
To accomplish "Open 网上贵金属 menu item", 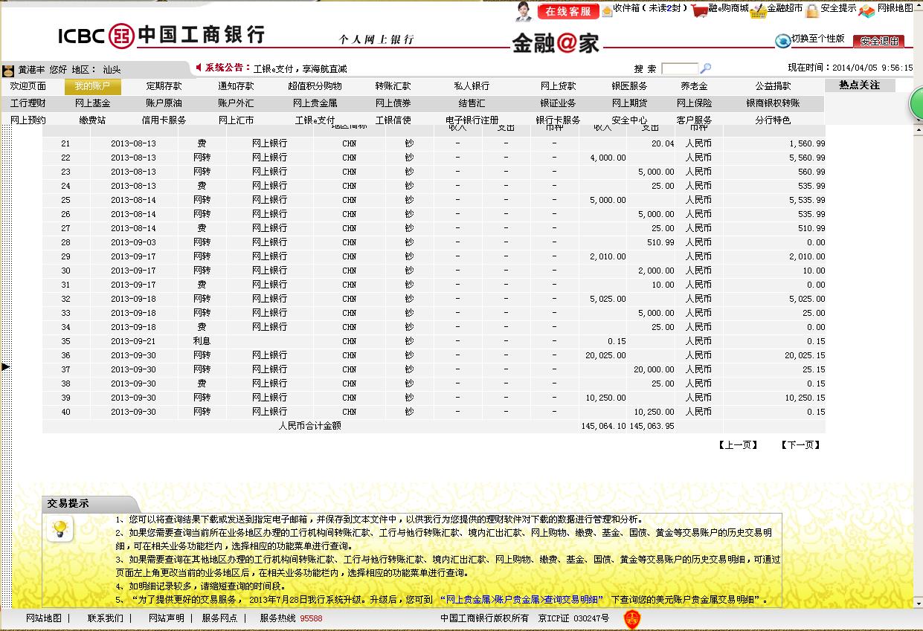I will click(315, 103).
